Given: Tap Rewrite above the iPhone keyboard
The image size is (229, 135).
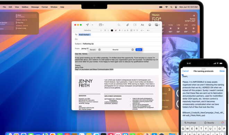Looking at the screenshot, I should [x=209, y=123].
